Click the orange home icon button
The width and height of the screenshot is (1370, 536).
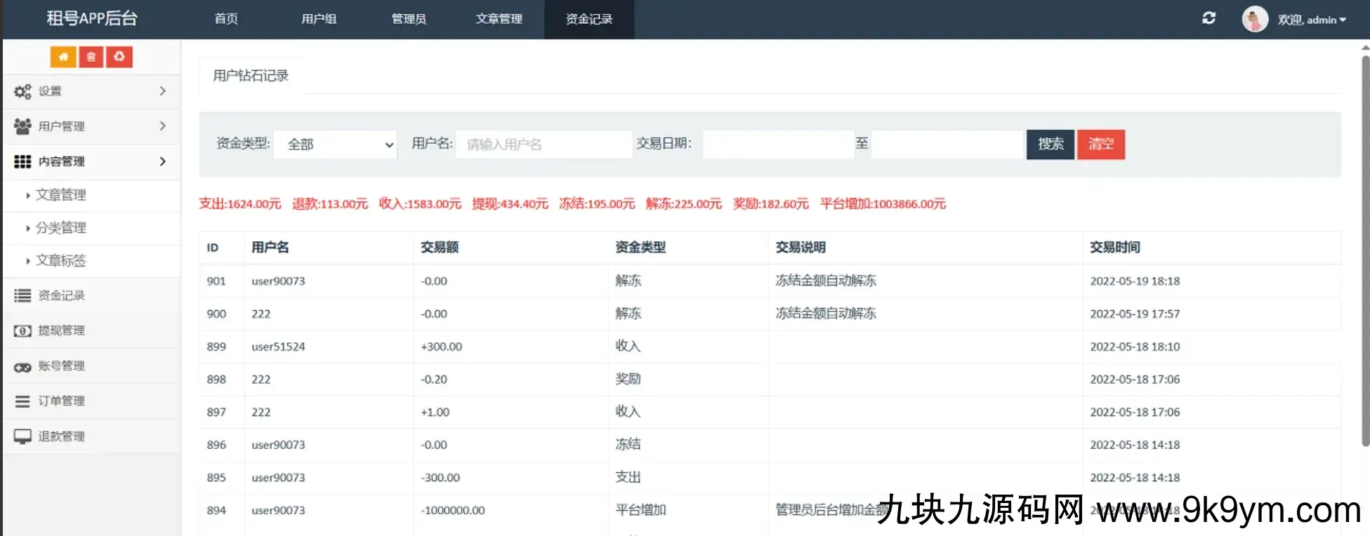63,57
